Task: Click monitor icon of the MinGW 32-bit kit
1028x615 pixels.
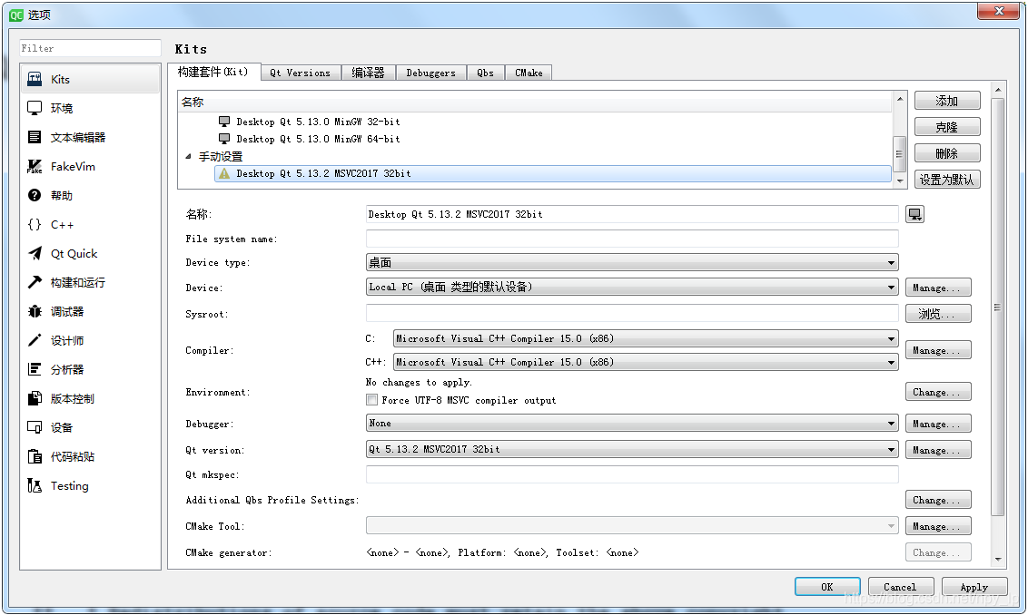Action: coord(224,122)
